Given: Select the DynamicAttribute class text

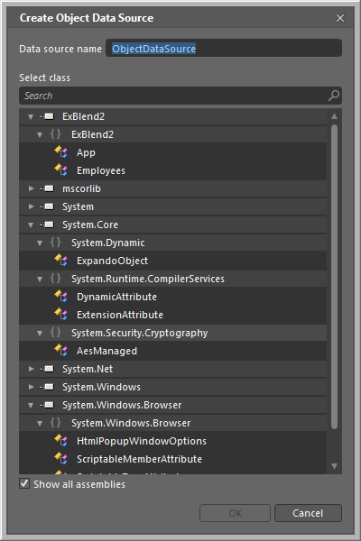Looking at the screenshot, I should click(116, 297).
